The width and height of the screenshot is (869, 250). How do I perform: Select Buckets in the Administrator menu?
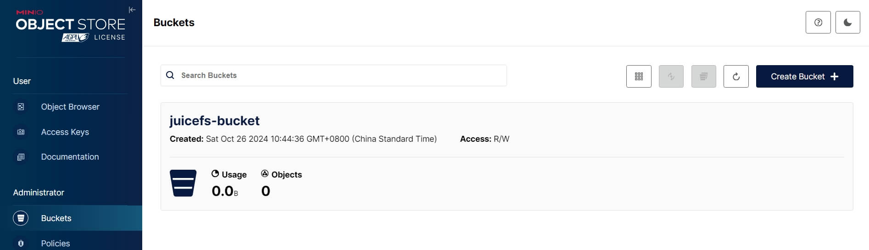(56, 218)
